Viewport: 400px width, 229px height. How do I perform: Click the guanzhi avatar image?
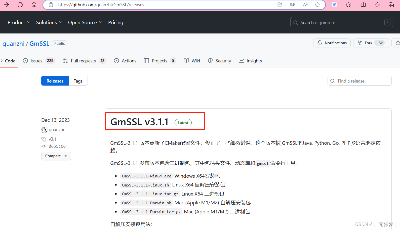click(44, 130)
